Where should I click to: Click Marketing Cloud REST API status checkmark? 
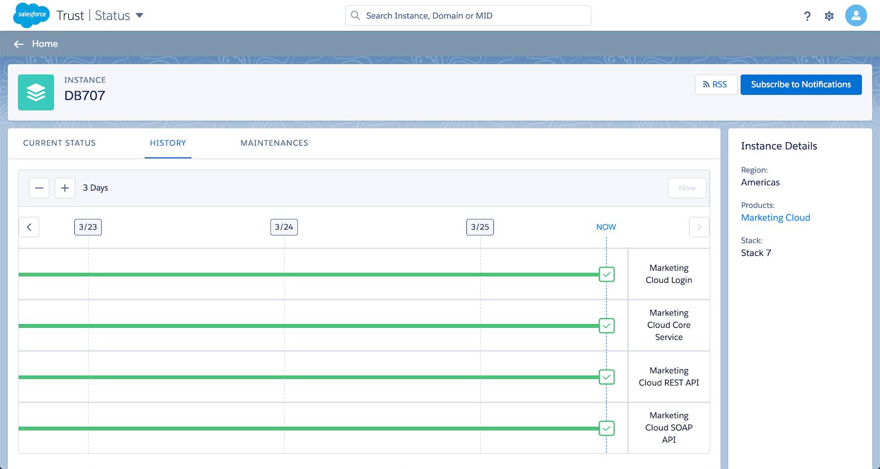607,377
